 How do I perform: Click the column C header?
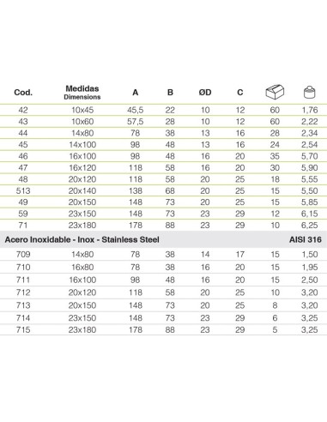(x=240, y=93)
